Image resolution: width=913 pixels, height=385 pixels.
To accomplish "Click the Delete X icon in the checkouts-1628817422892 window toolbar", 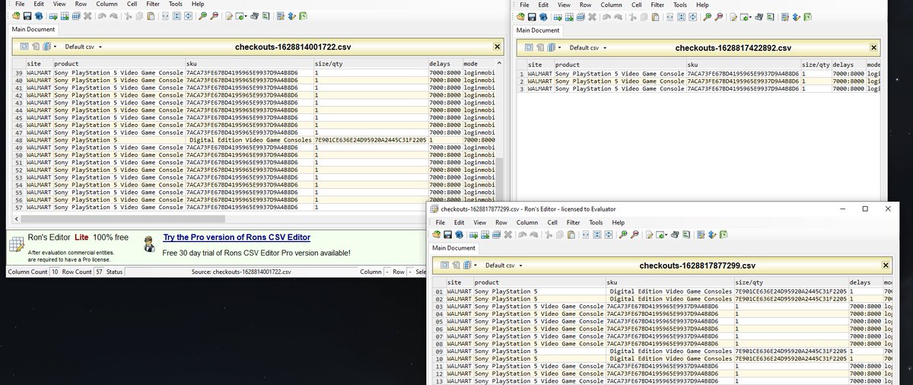I will coord(592,17).
